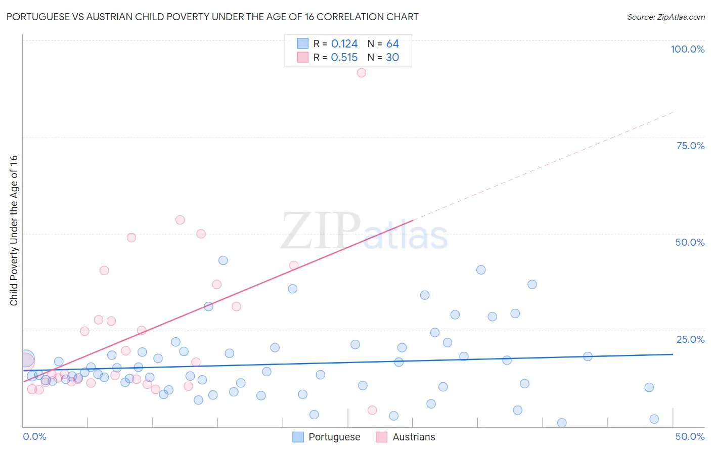Viewport: 711px width, 451px height.
Task: Select the large blue bubble at far left
Action: coord(26,359)
